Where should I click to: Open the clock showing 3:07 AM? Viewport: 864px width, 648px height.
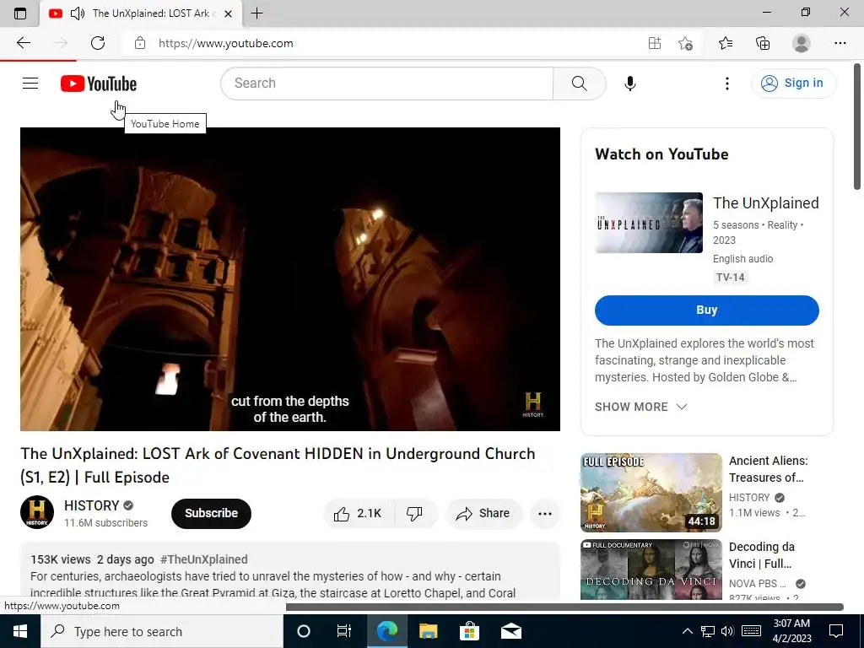pyautogui.click(x=791, y=631)
